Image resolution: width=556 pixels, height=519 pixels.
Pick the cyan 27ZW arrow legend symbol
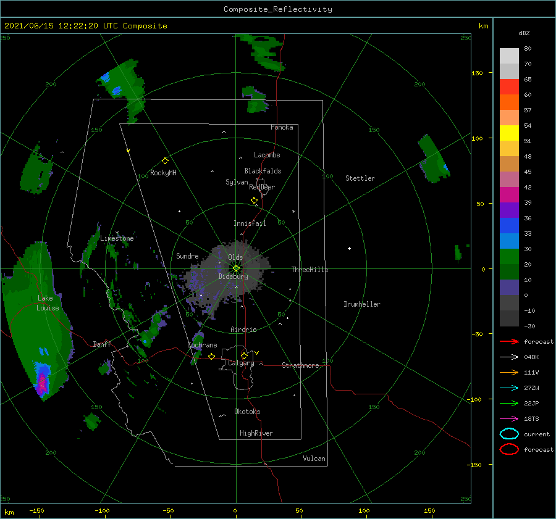(x=509, y=388)
